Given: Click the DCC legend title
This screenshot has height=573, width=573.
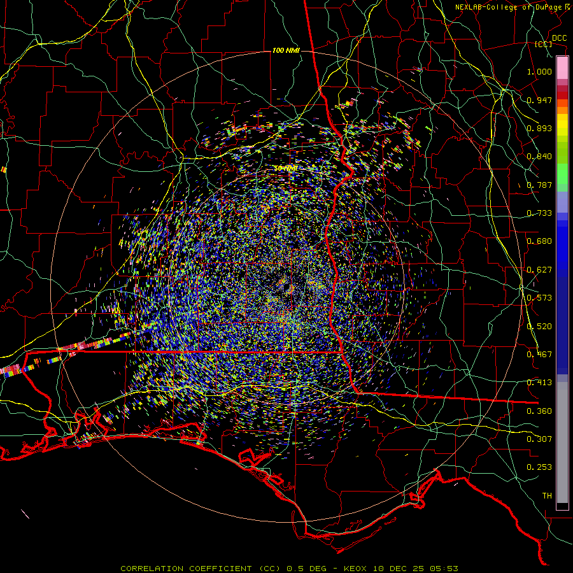Looking at the screenshot, I should pyautogui.click(x=559, y=38).
